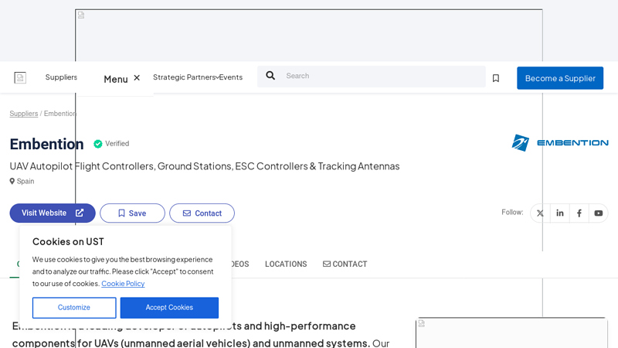Accept cookies in the banner
Image resolution: width=618 pixels, height=348 pixels.
tap(169, 308)
